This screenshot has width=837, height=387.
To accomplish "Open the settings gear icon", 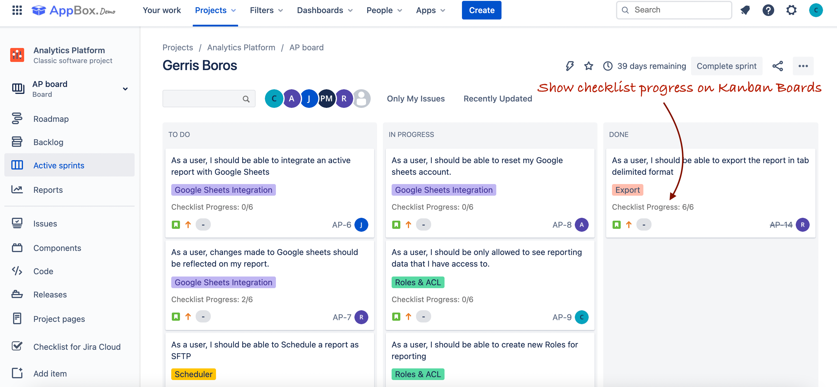I will coord(791,10).
